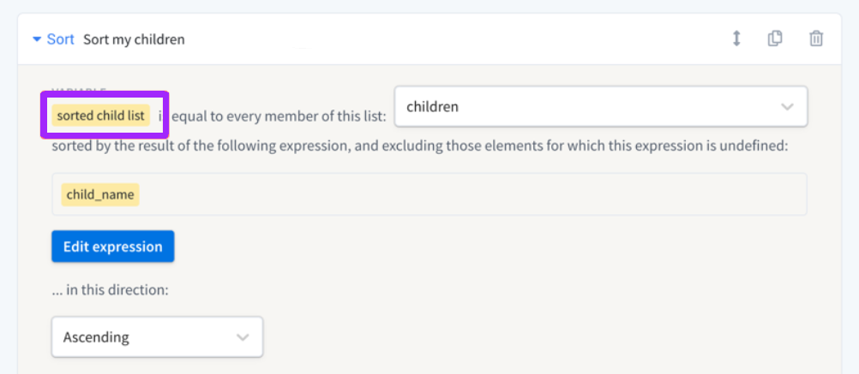The width and height of the screenshot is (859, 374).
Task: Click empty area of expression box
Action: point(472,194)
